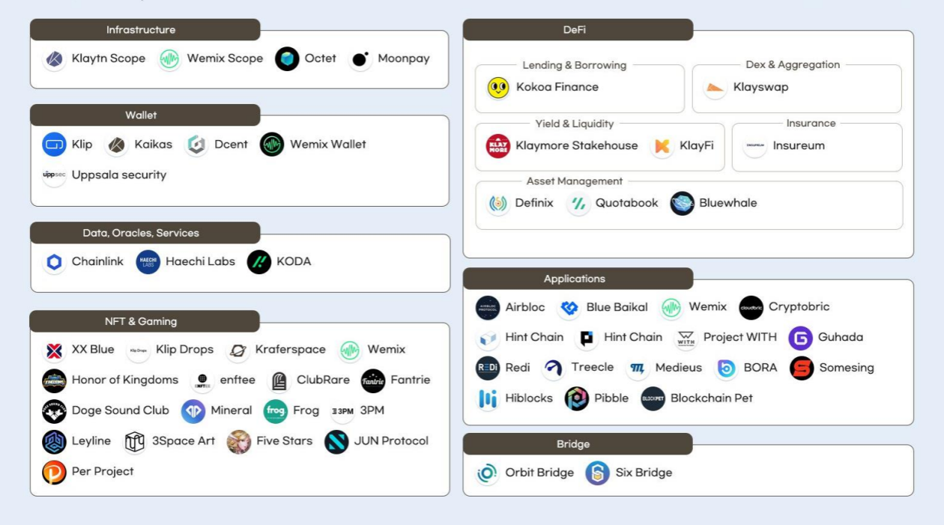Click the Treecle text
This screenshot has width=944, height=525.
point(593,368)
